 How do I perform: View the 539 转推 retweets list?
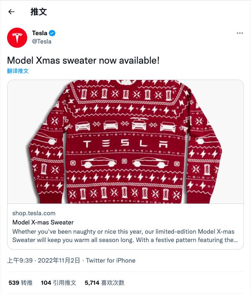click(20, 283)
